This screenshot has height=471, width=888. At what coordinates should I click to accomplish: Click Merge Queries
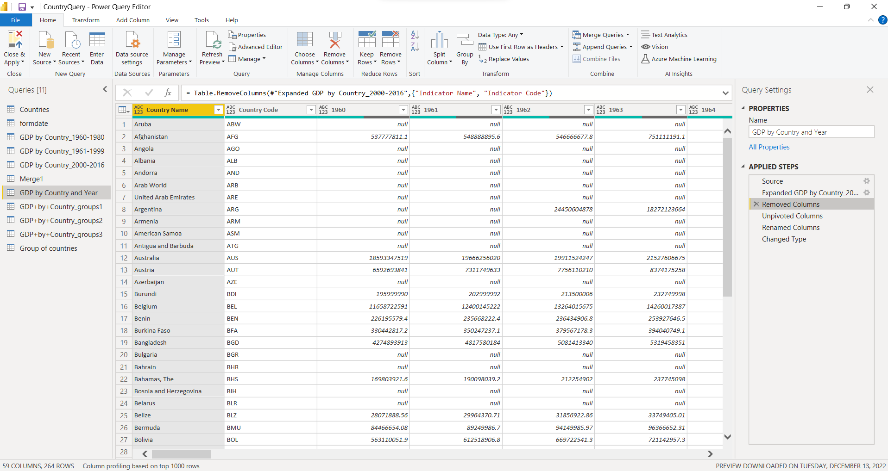(601, 35)
